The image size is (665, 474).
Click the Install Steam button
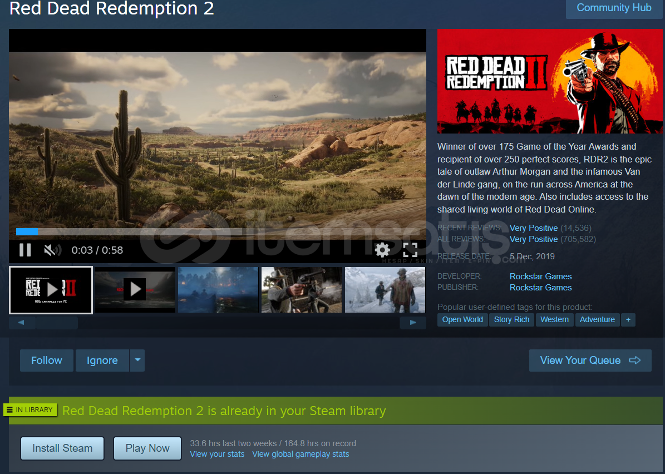point(62,448)
